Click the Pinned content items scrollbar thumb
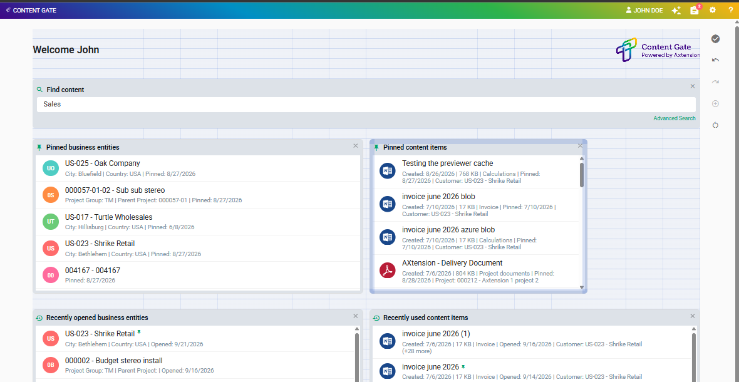The height and width of the screenshot is (382, 739). (x=582, y=175)
